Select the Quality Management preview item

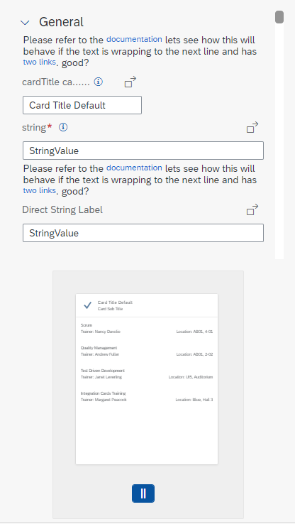tap(147, 351)
